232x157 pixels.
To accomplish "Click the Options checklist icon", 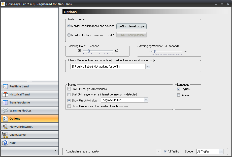I will [5, 119].
